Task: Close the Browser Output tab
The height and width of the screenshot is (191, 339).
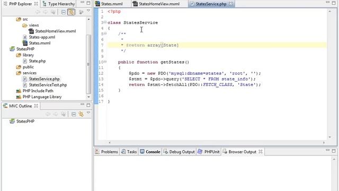Action: [x=261, y=152]
